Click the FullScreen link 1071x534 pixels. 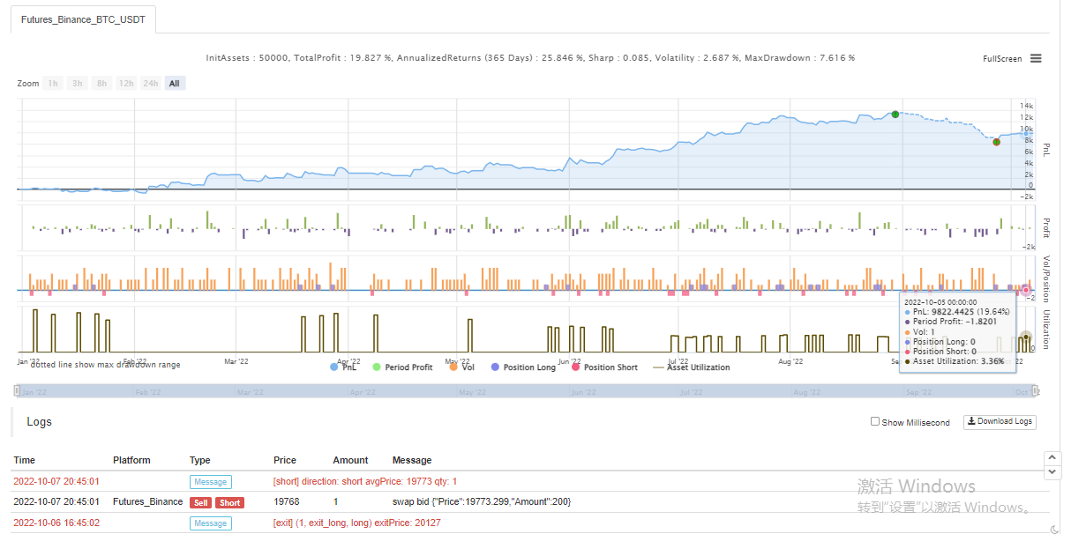point(1002,59)
